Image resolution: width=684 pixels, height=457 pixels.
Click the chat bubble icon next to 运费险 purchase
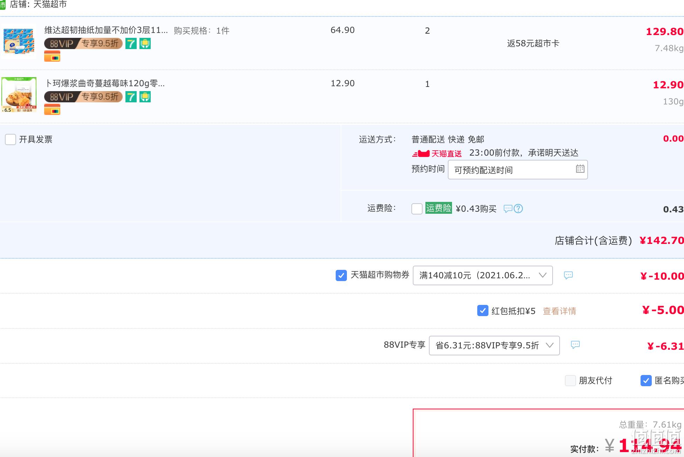[x=508, y=209]
